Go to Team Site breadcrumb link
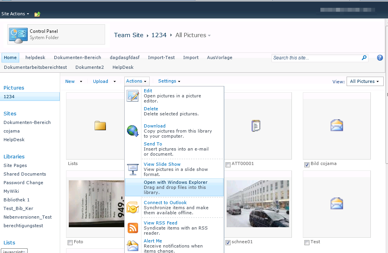 point(129,35)
